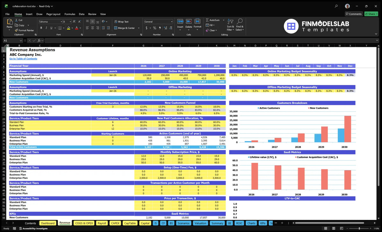
Task: Click the Comma Style icon
Action: click(159, 28)
